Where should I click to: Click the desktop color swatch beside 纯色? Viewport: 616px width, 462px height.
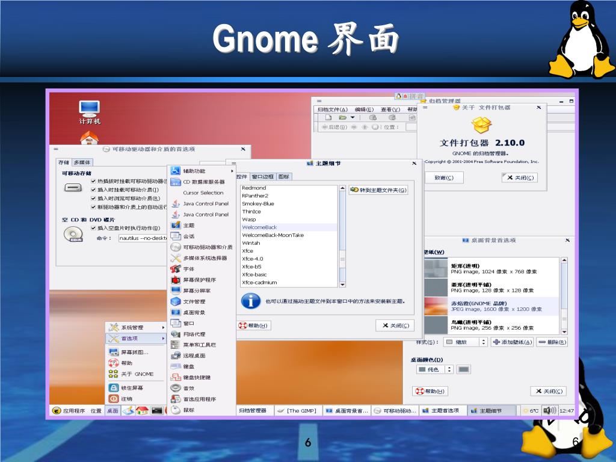(x=464, y=369)
